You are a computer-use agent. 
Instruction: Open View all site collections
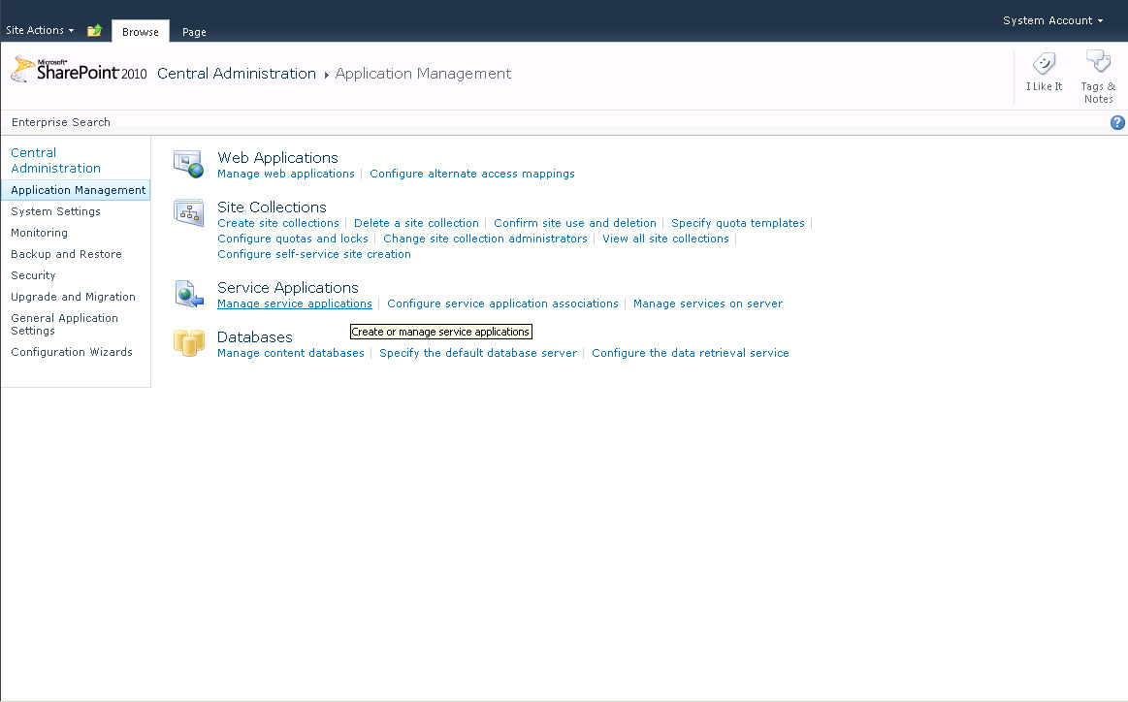pos(665,239)
